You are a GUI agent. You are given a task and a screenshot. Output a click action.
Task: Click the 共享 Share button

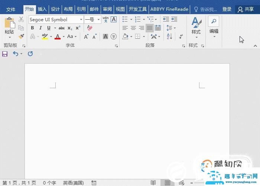(x=246, y=9)
